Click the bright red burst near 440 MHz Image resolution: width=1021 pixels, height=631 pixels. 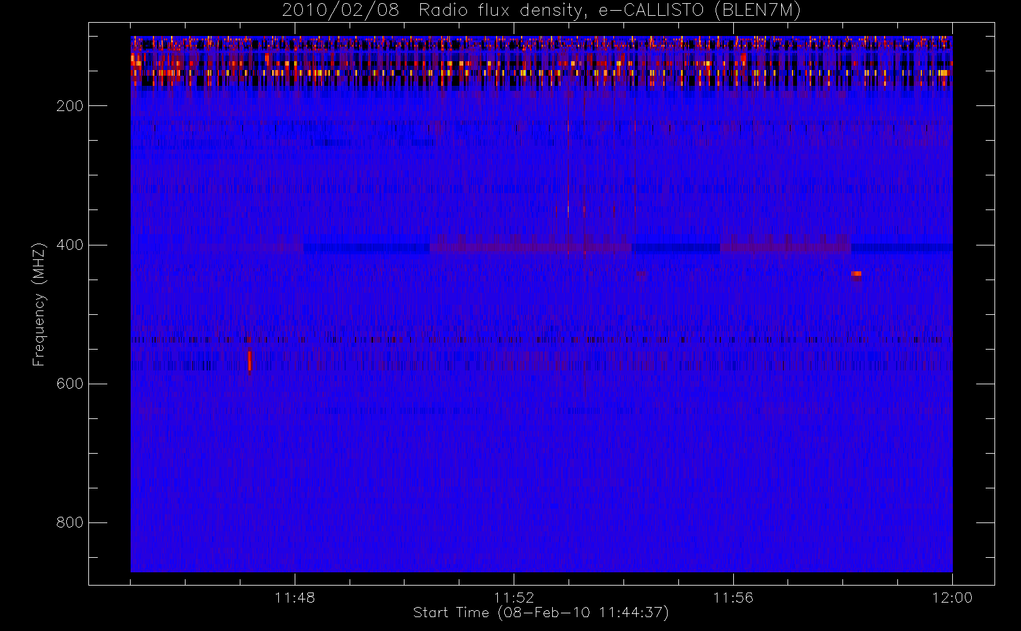coord(856,273)
